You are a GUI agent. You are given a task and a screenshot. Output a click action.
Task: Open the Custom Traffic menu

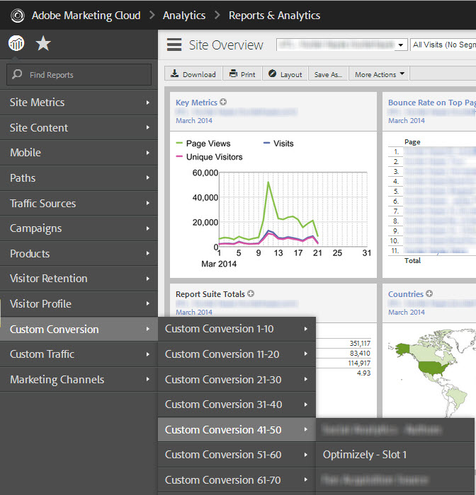pos(79,354)
